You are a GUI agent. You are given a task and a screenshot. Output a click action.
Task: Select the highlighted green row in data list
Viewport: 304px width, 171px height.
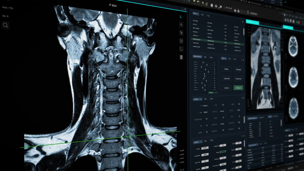[x=218, y=41]
